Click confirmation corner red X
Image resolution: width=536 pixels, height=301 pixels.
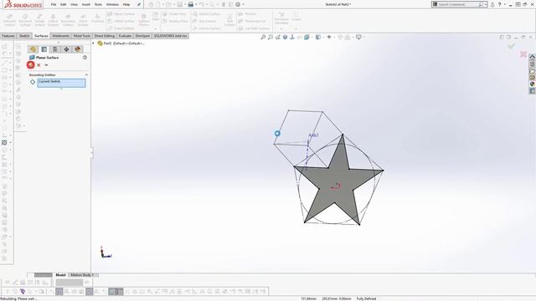tap(523, 54)
